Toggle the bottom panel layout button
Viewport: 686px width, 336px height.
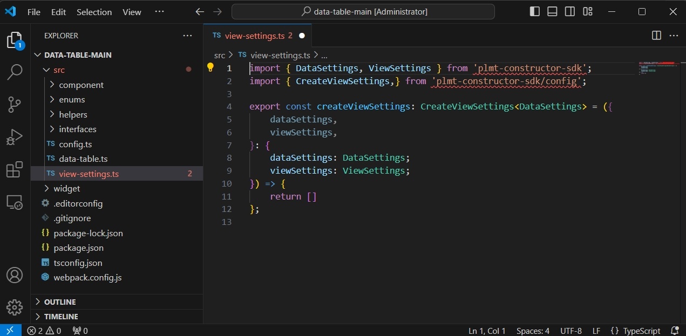coord(552,11)
